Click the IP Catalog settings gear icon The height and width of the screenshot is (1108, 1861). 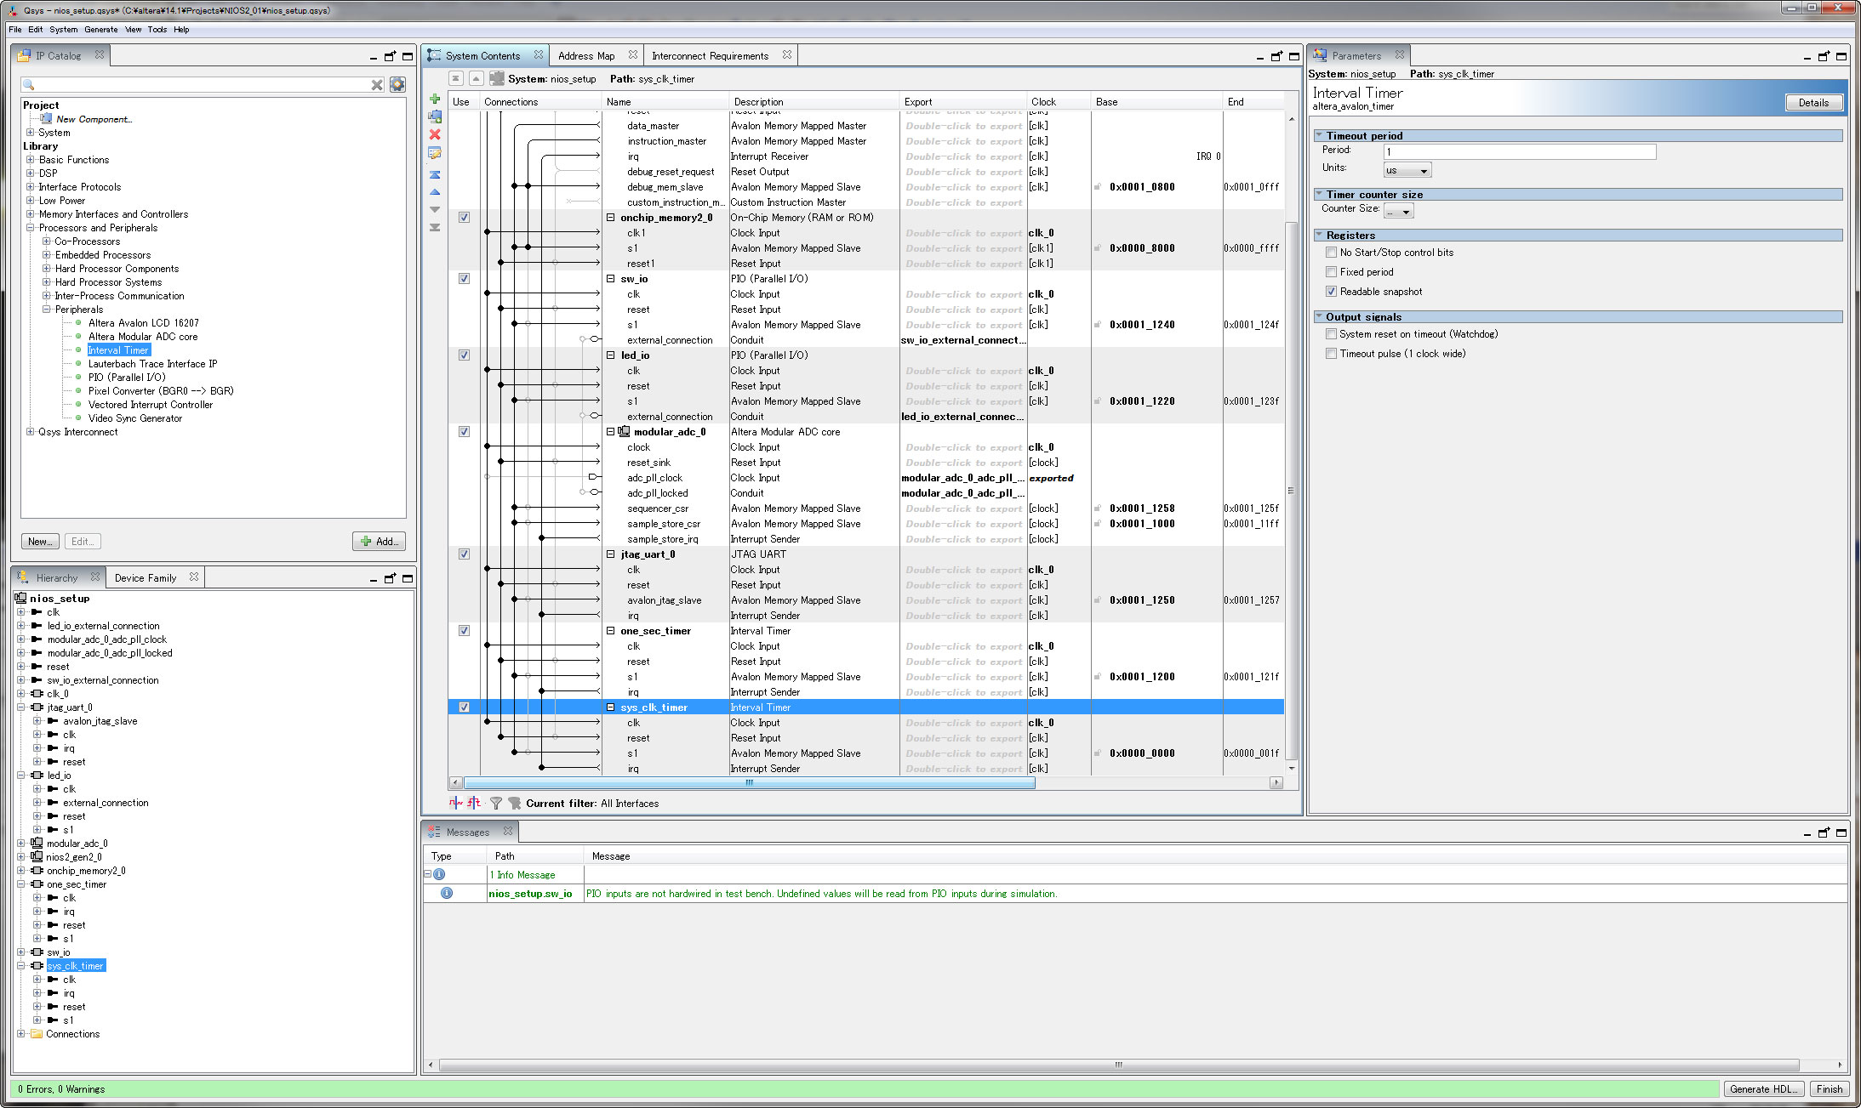coord(397,84)
